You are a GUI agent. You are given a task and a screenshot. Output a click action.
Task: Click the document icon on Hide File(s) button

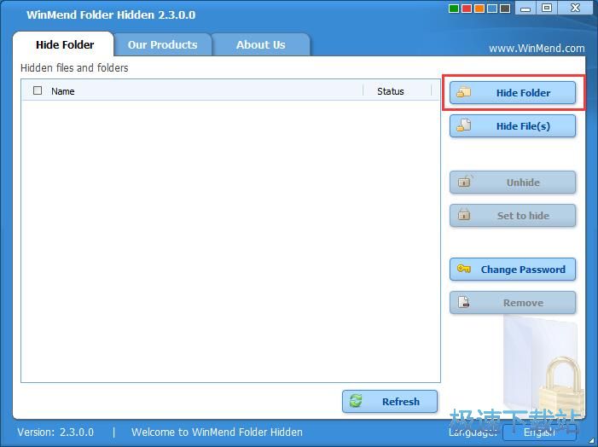[x=464, y=125]
